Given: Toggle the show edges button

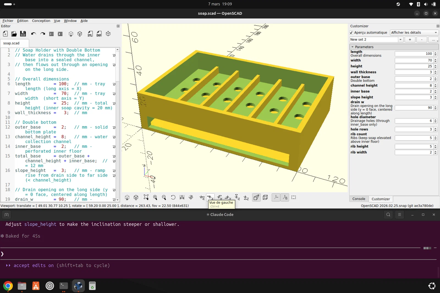Looking at the screenshot, I should [x=294, y=197].
